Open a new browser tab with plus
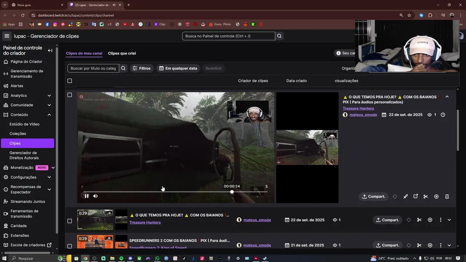This screenshot has width=466, height=262. [x=129, y=5]
